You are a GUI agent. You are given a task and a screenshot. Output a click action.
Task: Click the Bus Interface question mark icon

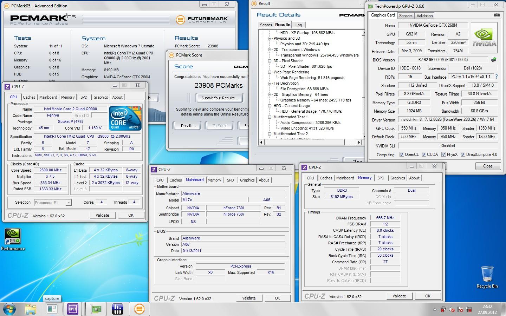pyautogui.click(x=496, y=77)
